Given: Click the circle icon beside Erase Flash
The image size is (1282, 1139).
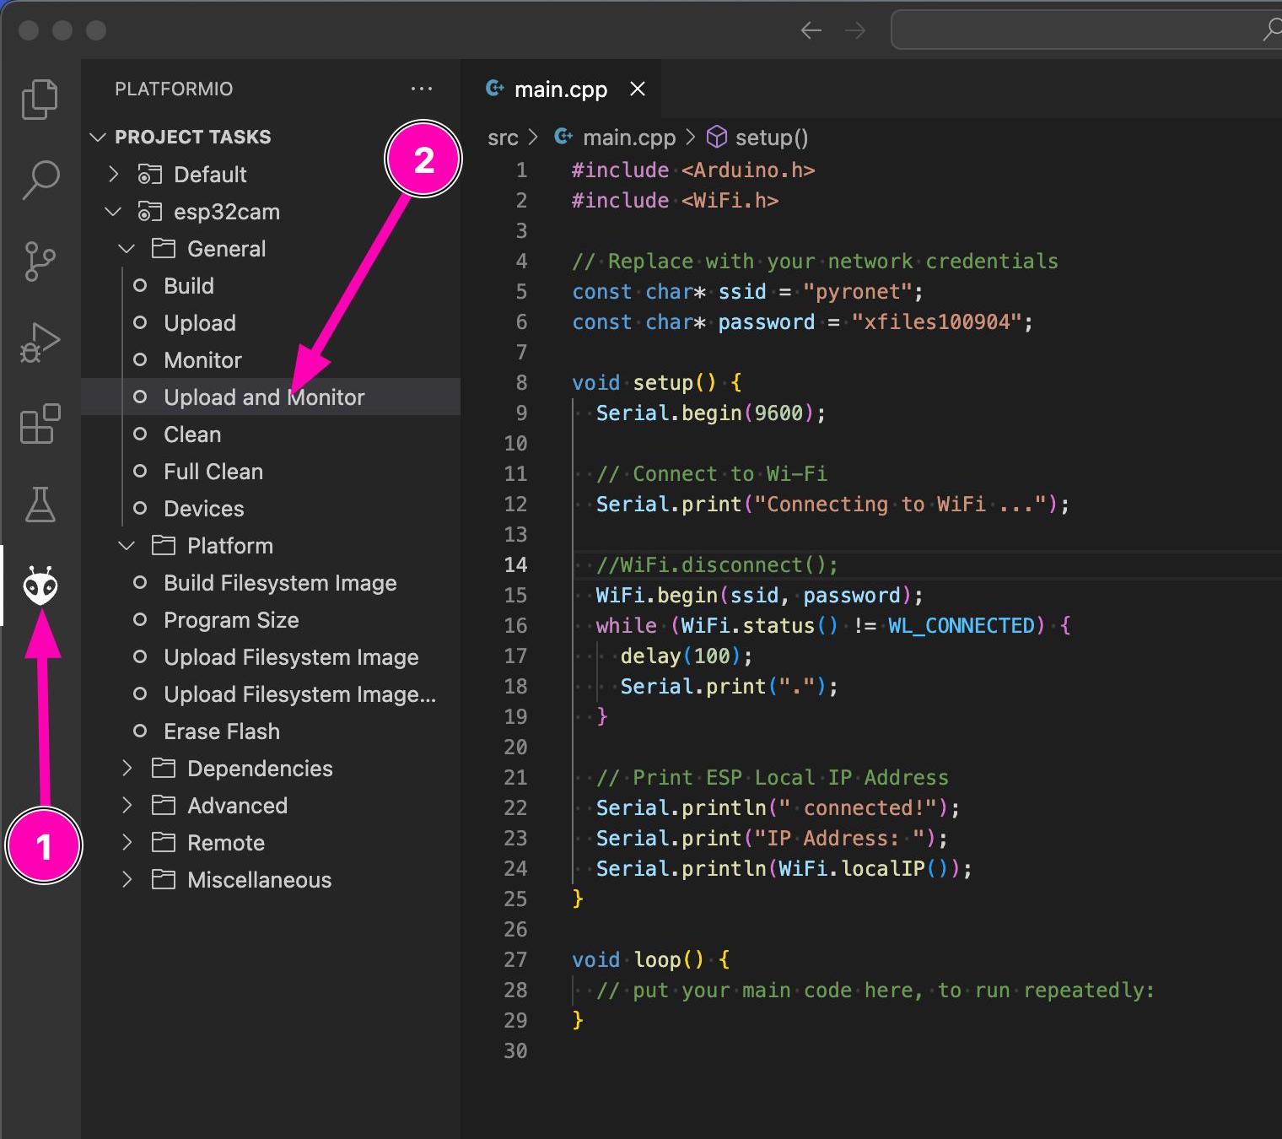Looking at the screenshot, I should 140,731.
